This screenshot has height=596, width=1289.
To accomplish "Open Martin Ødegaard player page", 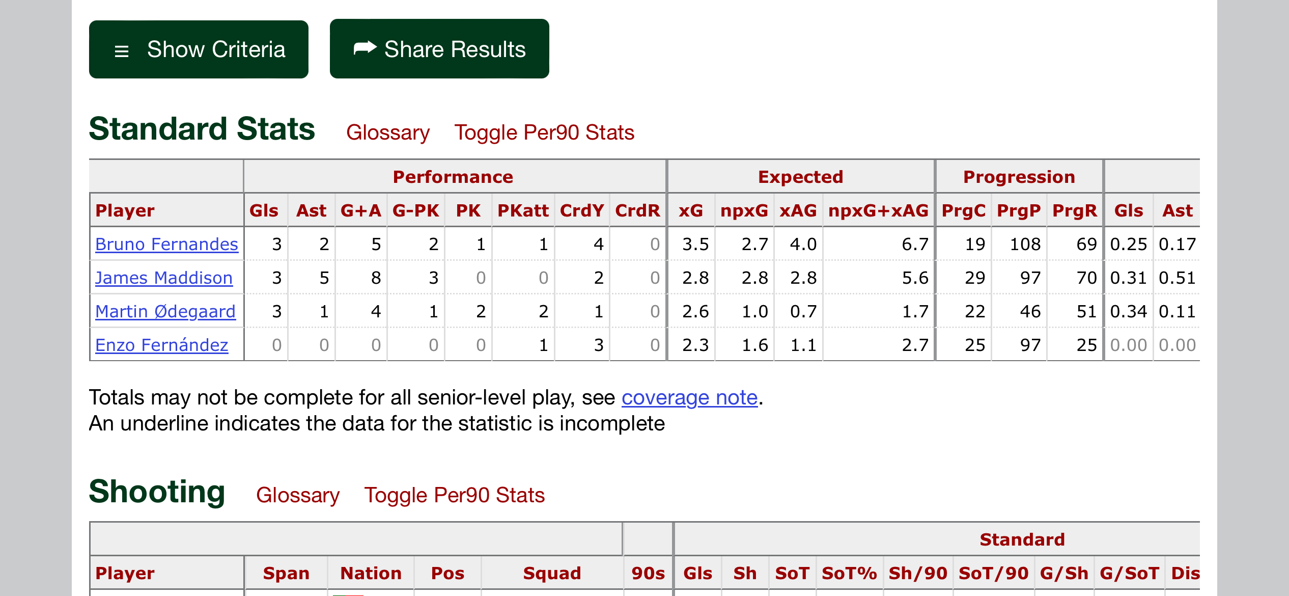I will [x=165, y=311].
